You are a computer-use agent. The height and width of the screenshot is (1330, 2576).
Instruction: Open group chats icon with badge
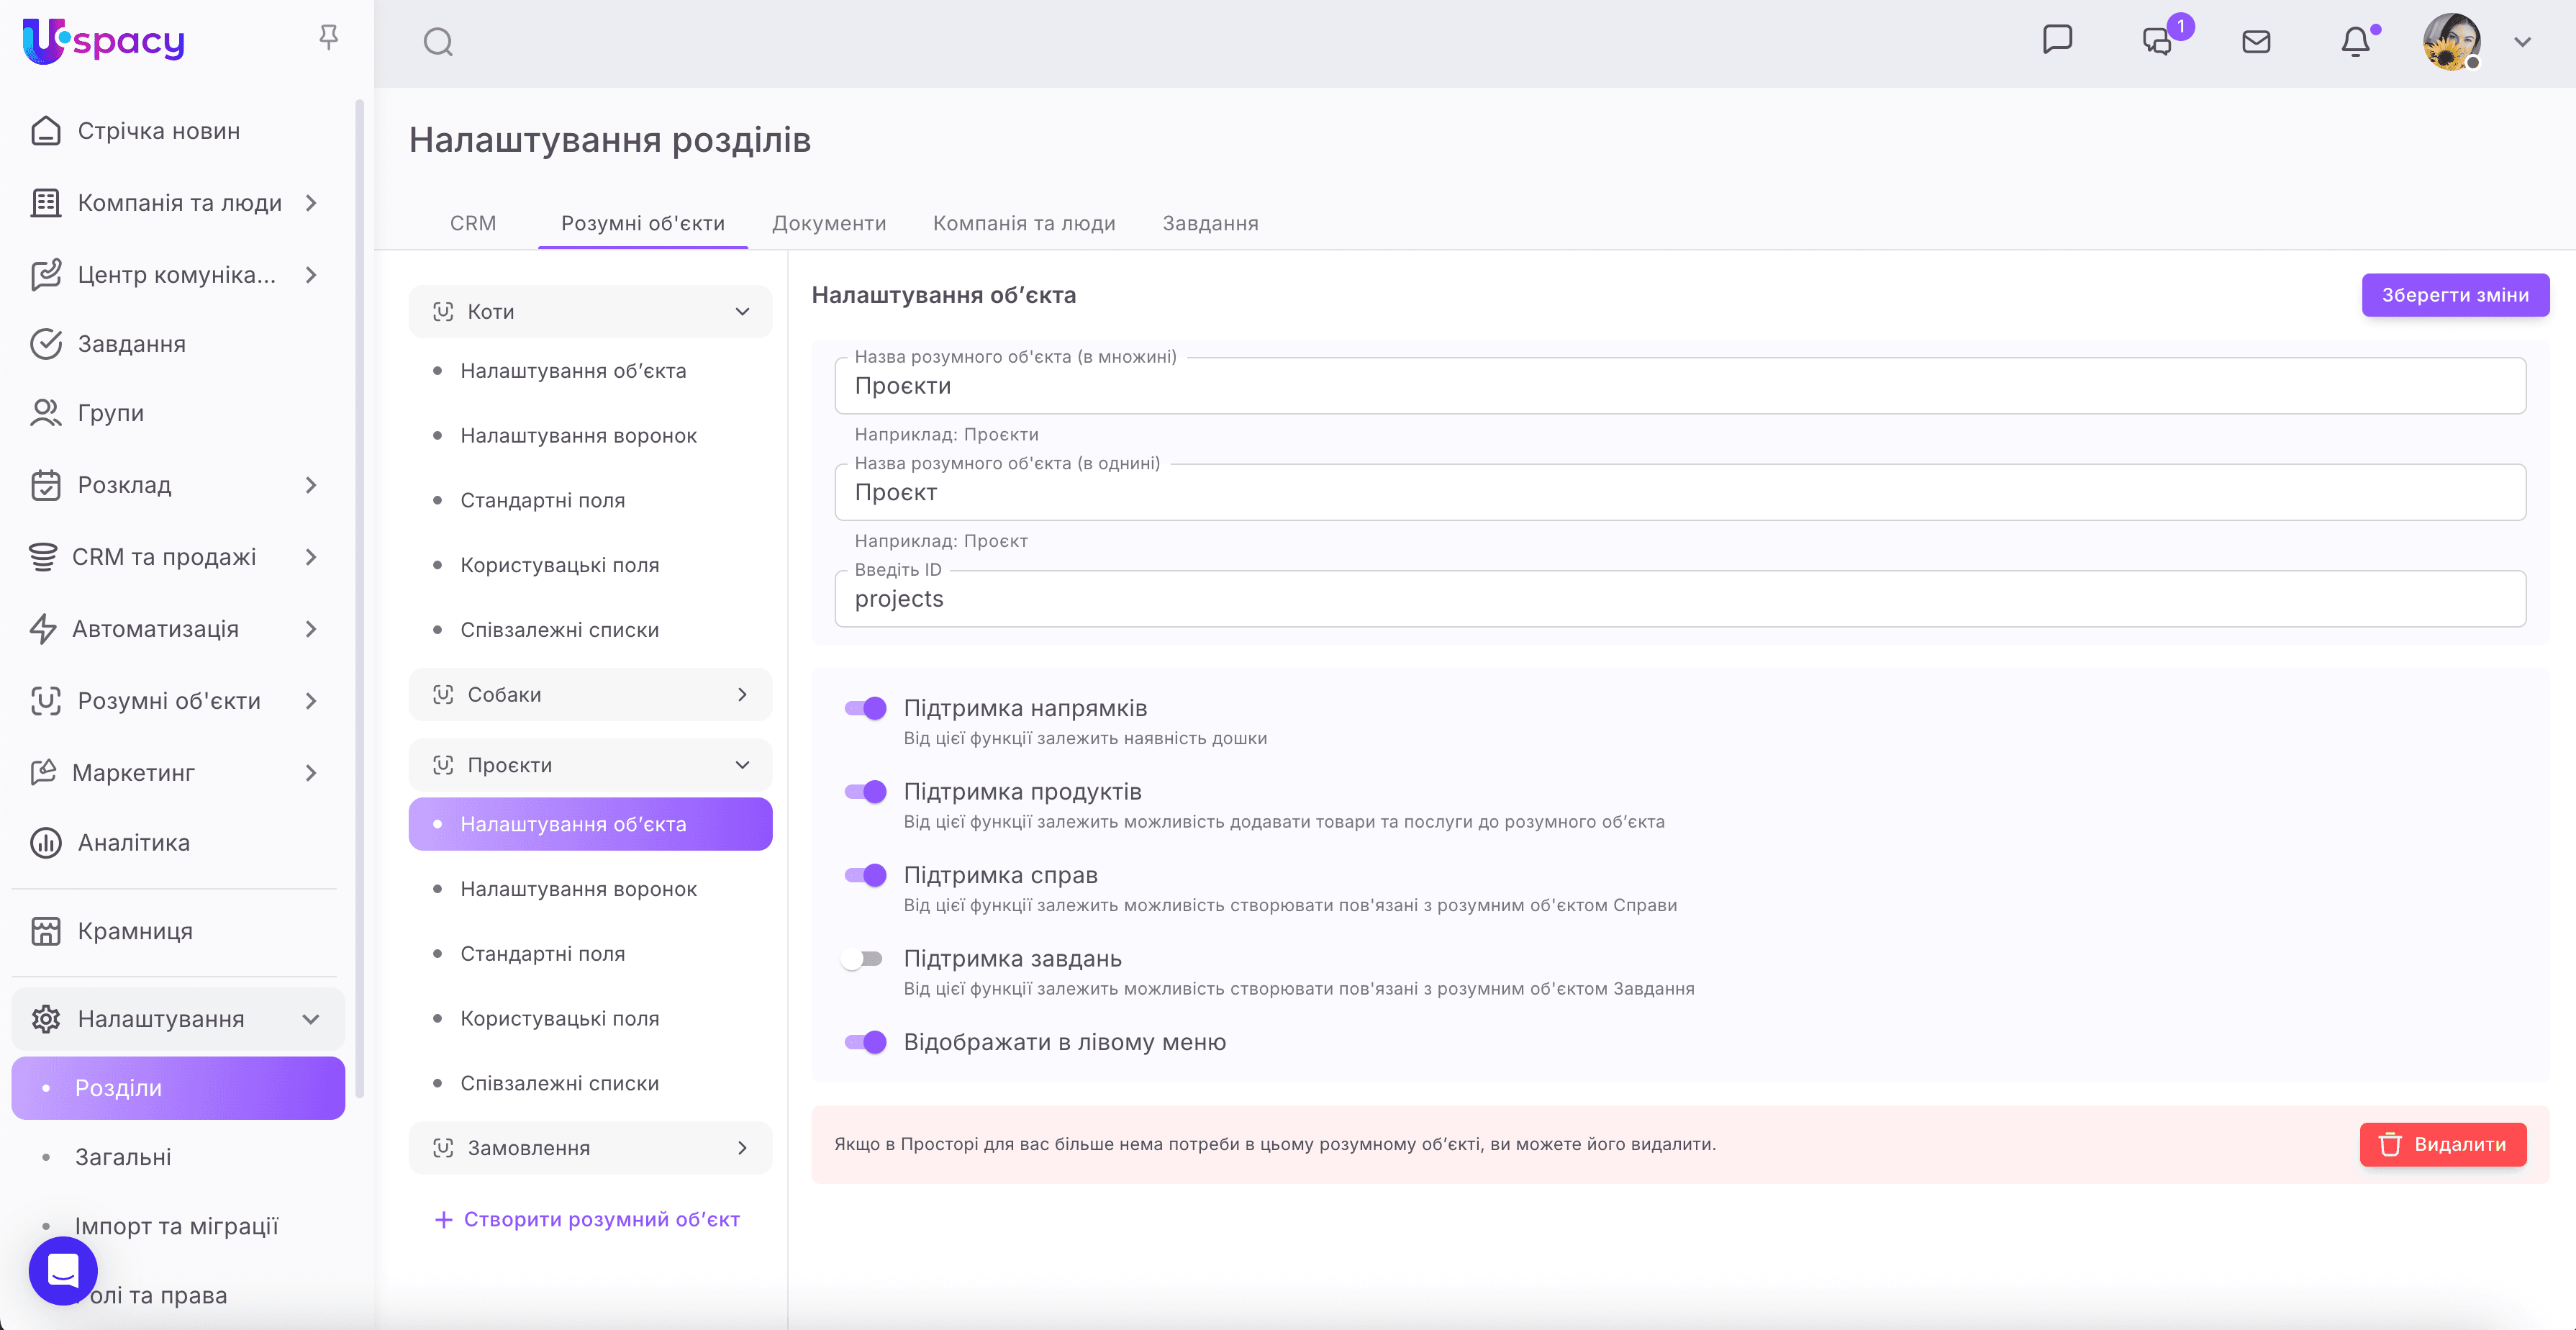[2158, 42]
